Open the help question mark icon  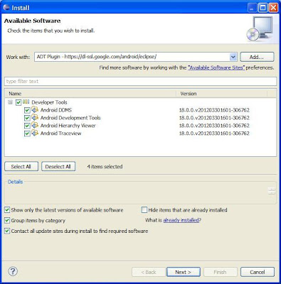[13, 271]
